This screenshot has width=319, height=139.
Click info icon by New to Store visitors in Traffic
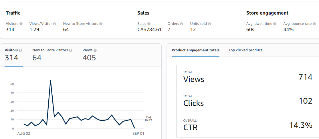pos(101,24)
